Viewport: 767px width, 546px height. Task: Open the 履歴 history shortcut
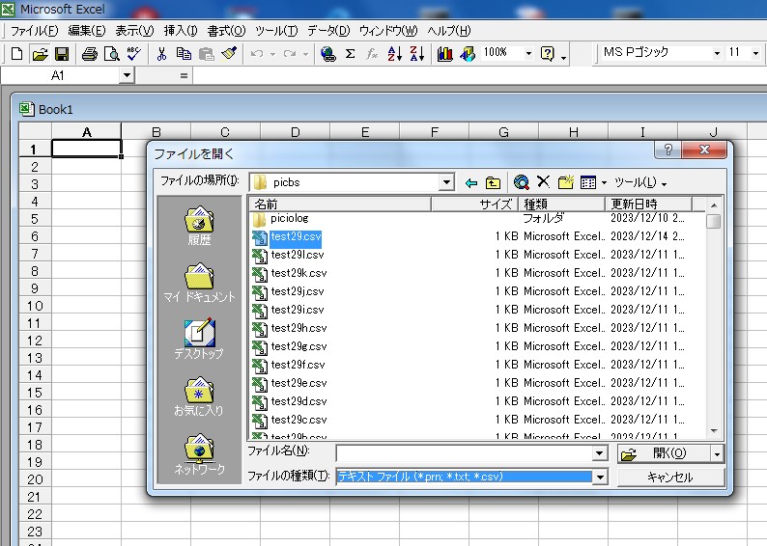coord(199,226)
